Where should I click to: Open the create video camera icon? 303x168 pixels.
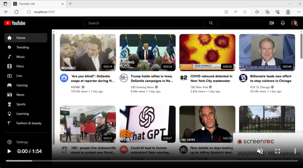(272, 23)
